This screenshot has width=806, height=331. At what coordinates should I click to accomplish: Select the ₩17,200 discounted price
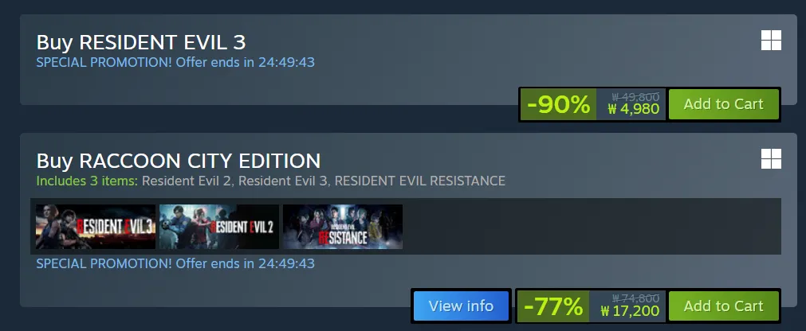click(x=630, y=311)
